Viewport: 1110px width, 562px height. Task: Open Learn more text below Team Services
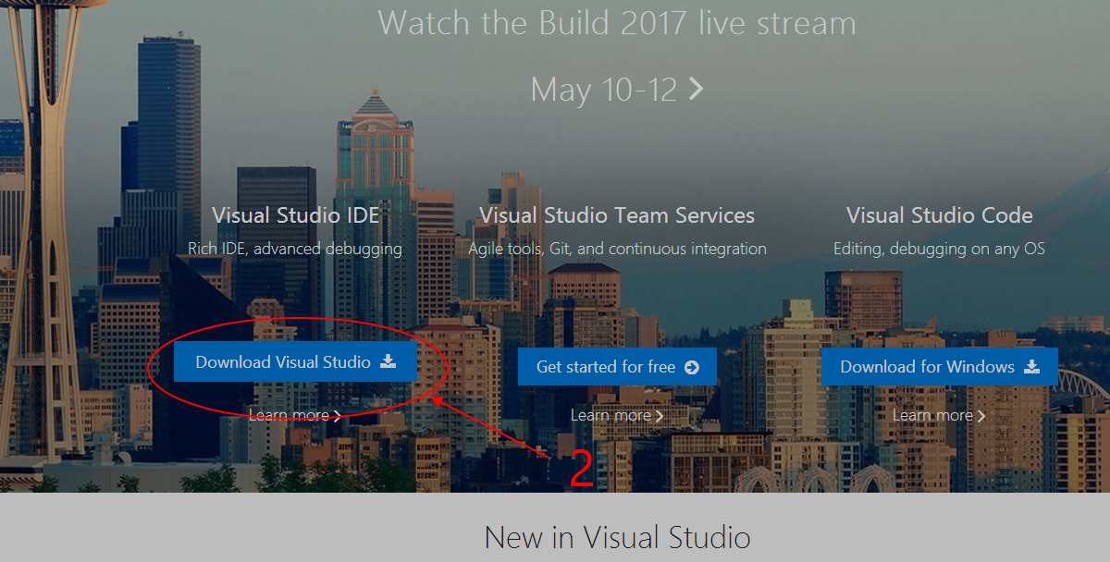pos(610,415)
